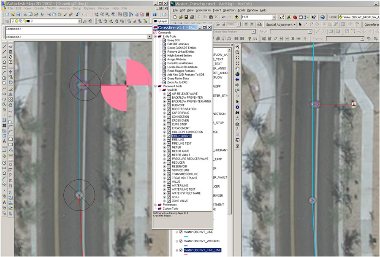Expand the Preferences node in Crossfire

(155, 205)
